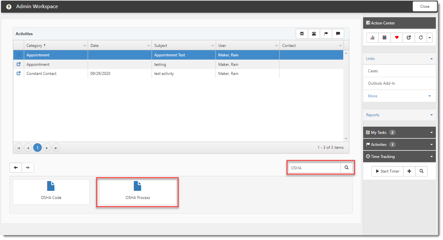The width and height of the screenshot is (443, 240).
Task: Click the speech bubble comment icon
Action: tap(338, 34)
